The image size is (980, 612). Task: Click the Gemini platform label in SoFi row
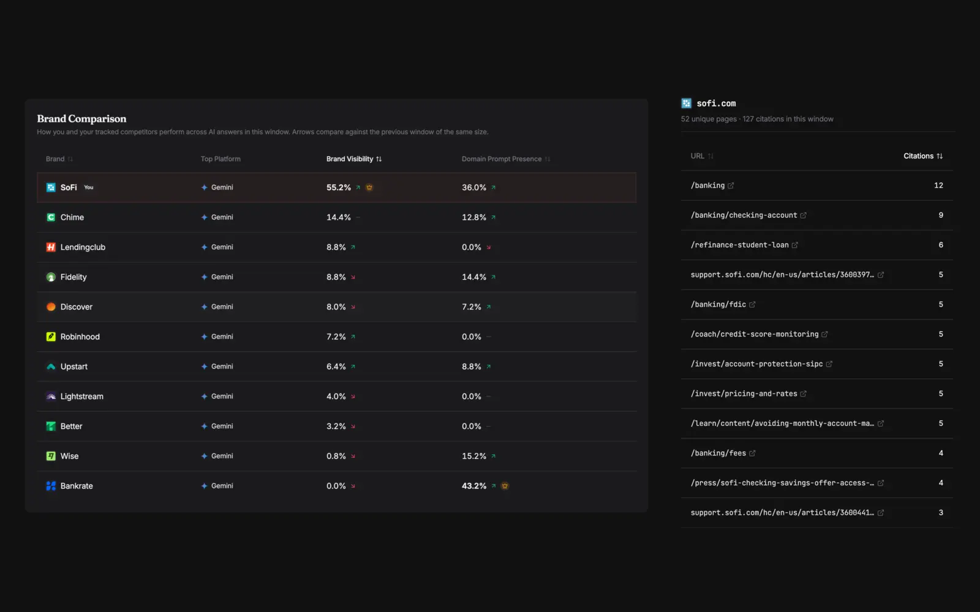click(x=222, y=187)
